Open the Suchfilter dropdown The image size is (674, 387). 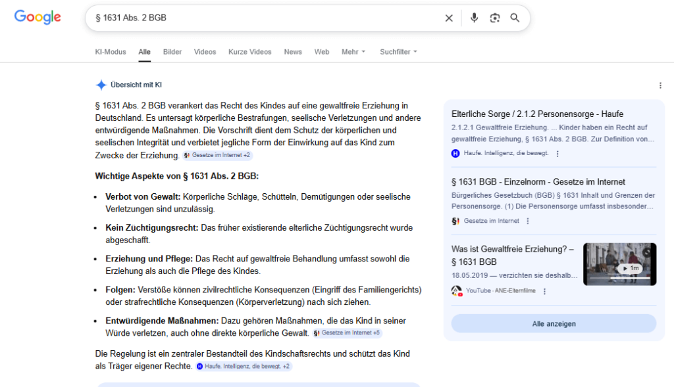(398, 52)
